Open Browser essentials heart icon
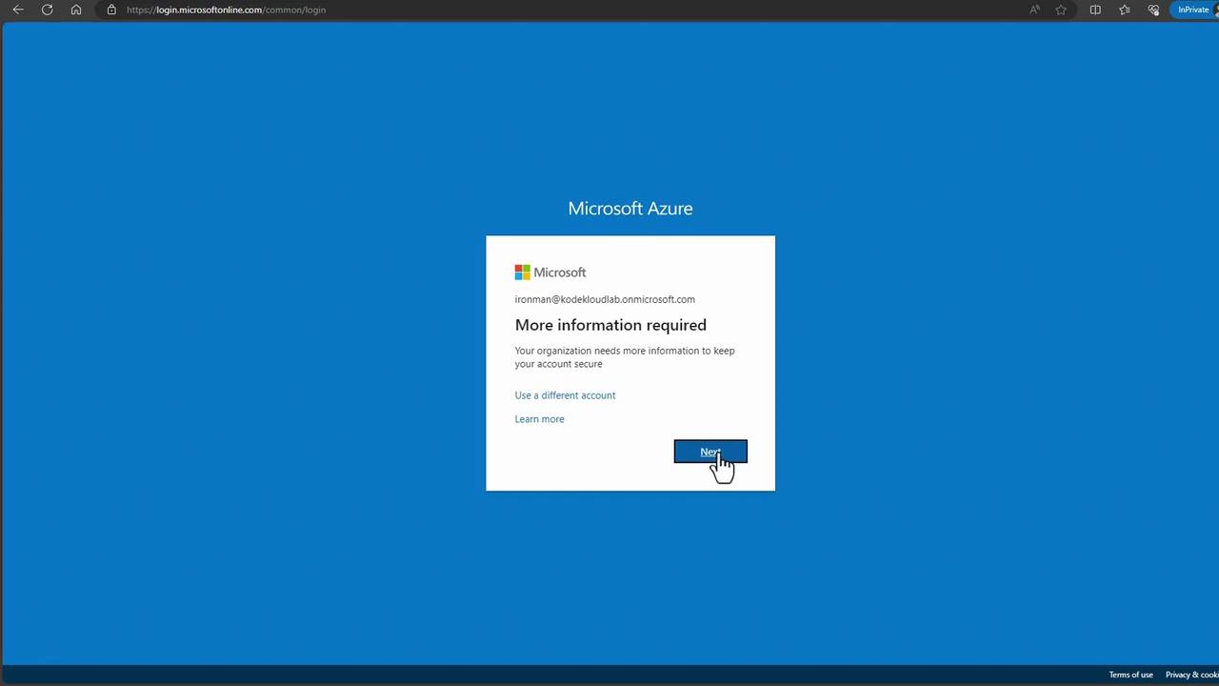The height and width of the screenshot is (686, 1219). point(1154,10)
